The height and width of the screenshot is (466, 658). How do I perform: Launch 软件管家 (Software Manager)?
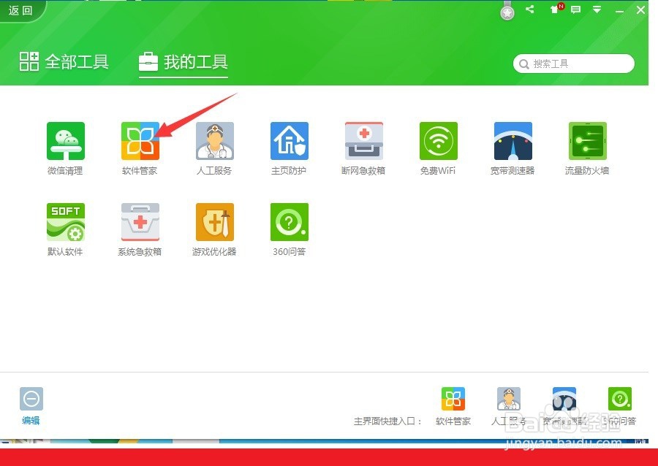coord(140,140)
